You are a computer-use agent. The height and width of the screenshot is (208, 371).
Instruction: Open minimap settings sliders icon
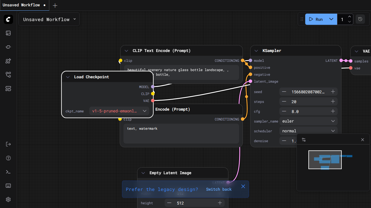tap(304, 140)
